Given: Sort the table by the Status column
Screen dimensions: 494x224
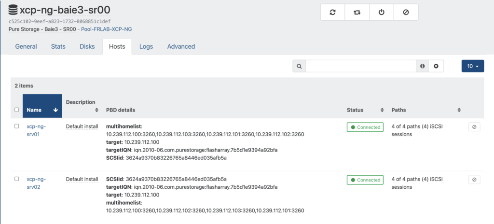Looking at the screenshot, I should [364, 110].
